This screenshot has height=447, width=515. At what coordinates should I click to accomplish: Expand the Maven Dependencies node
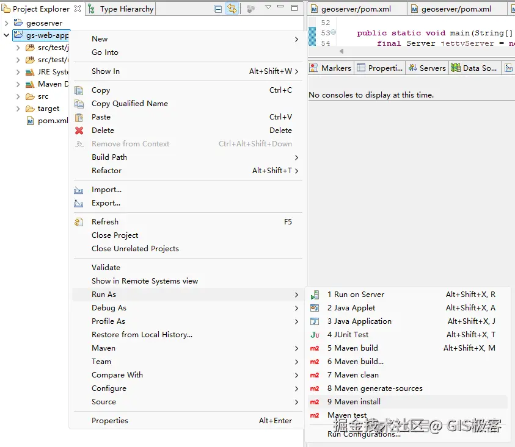tap(18, 84)
